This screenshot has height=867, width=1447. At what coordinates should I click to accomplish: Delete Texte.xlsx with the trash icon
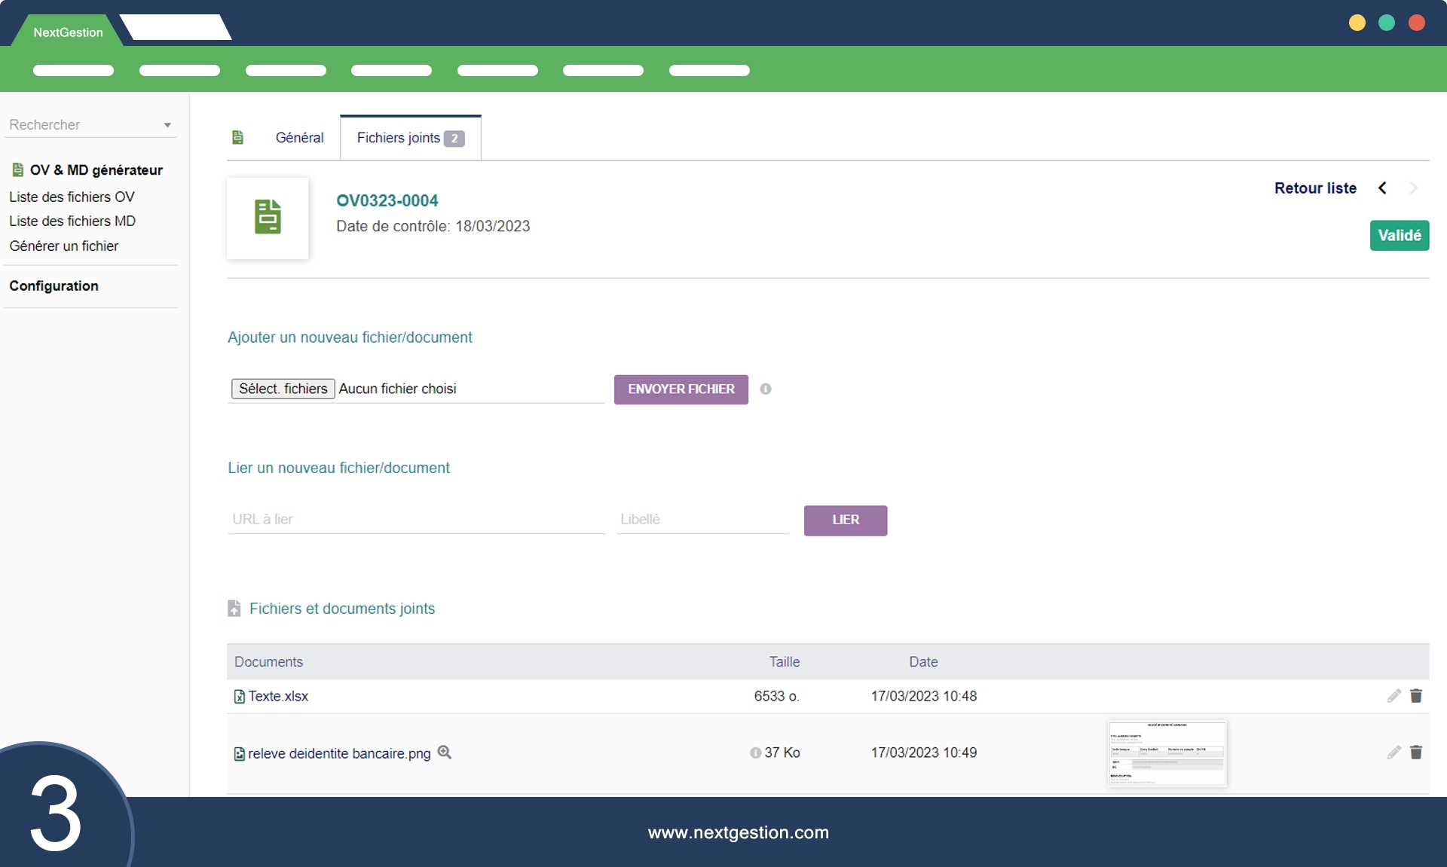(x=1416, y=696)
